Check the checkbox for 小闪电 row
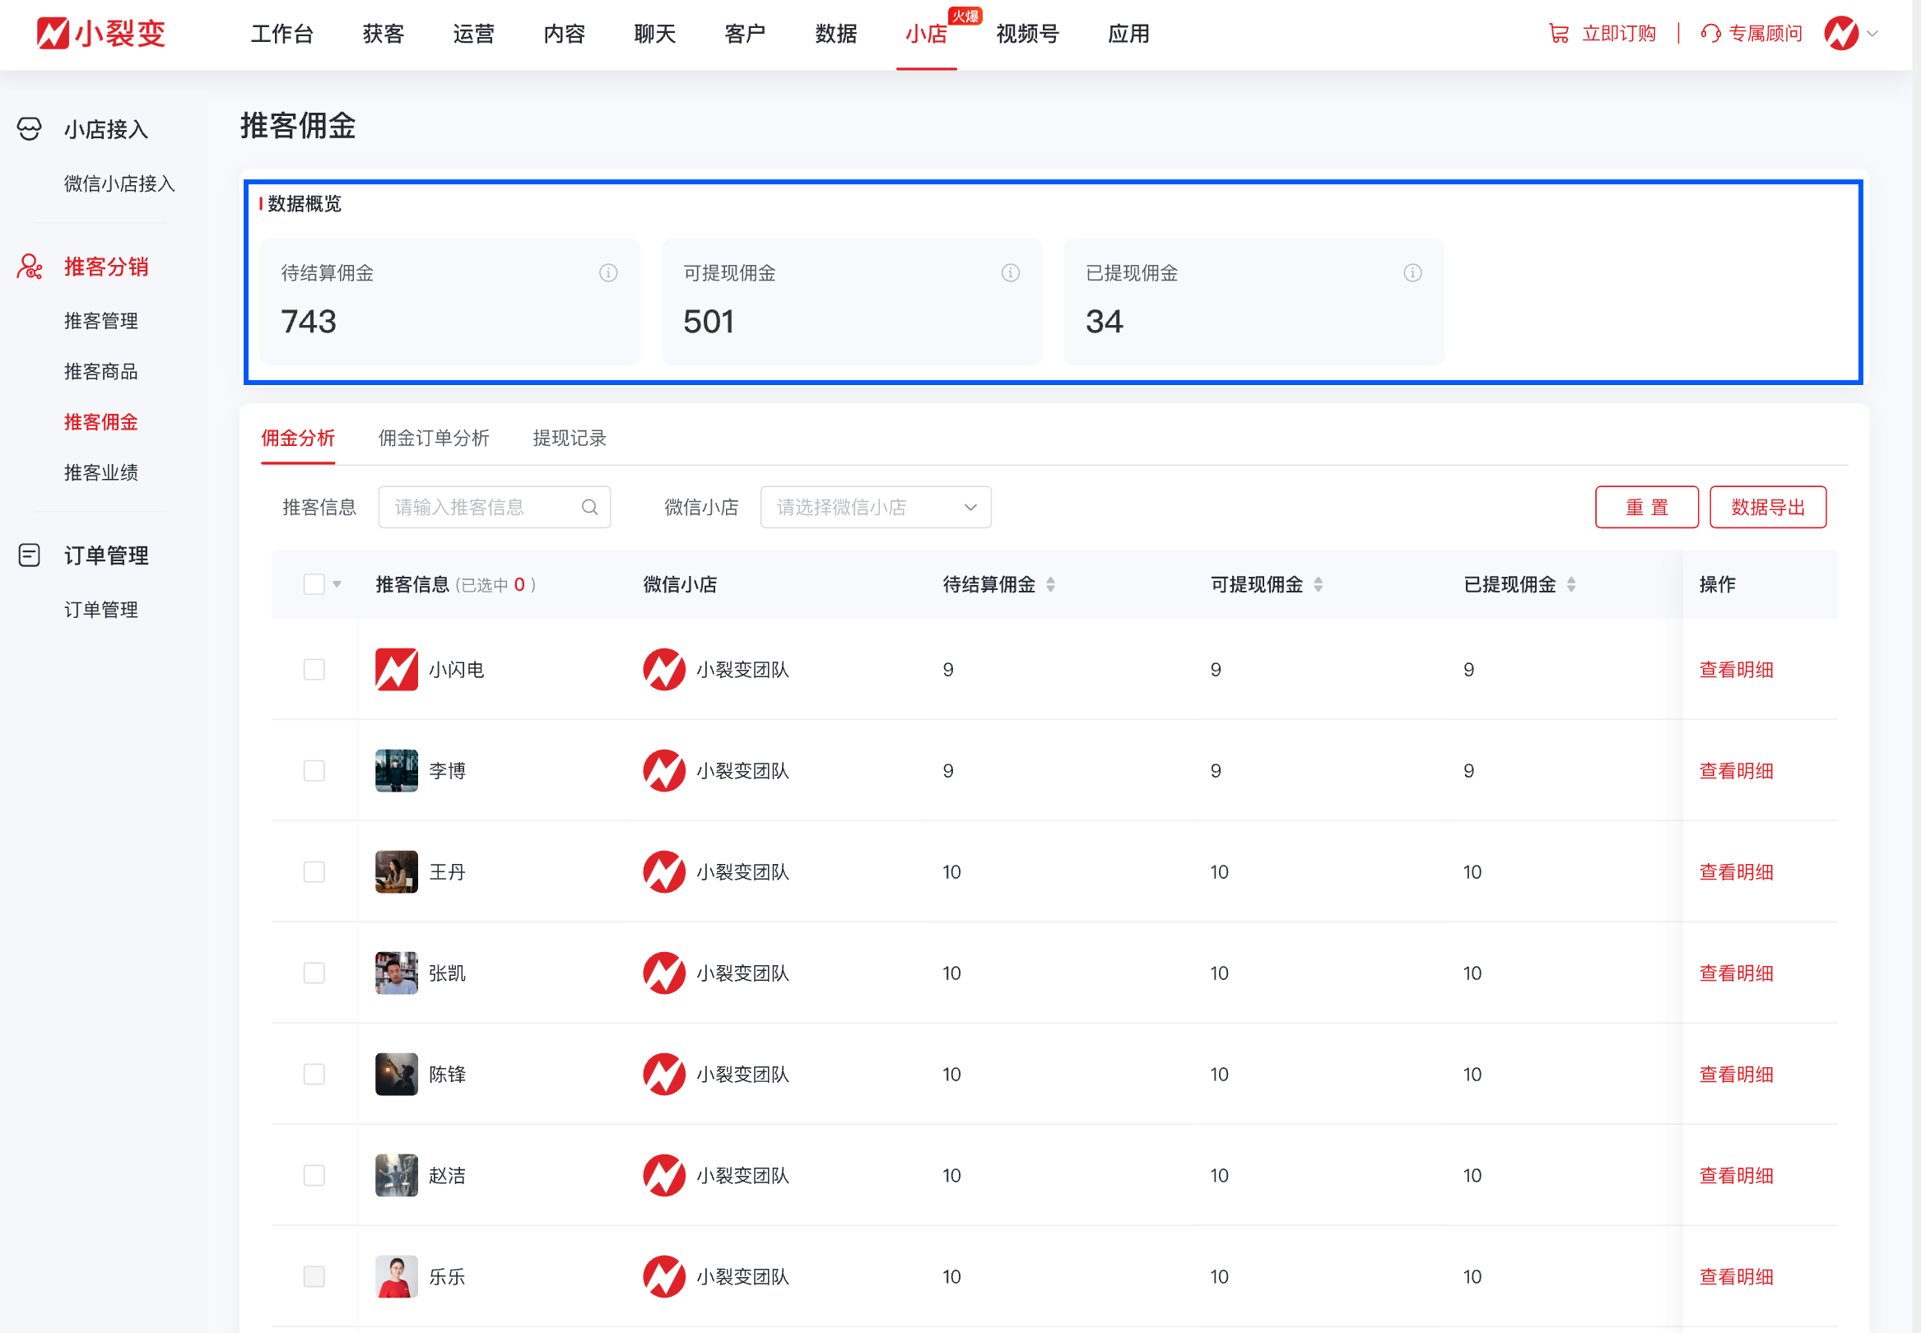This screenshot has width=1921, height=1333. 314,670
